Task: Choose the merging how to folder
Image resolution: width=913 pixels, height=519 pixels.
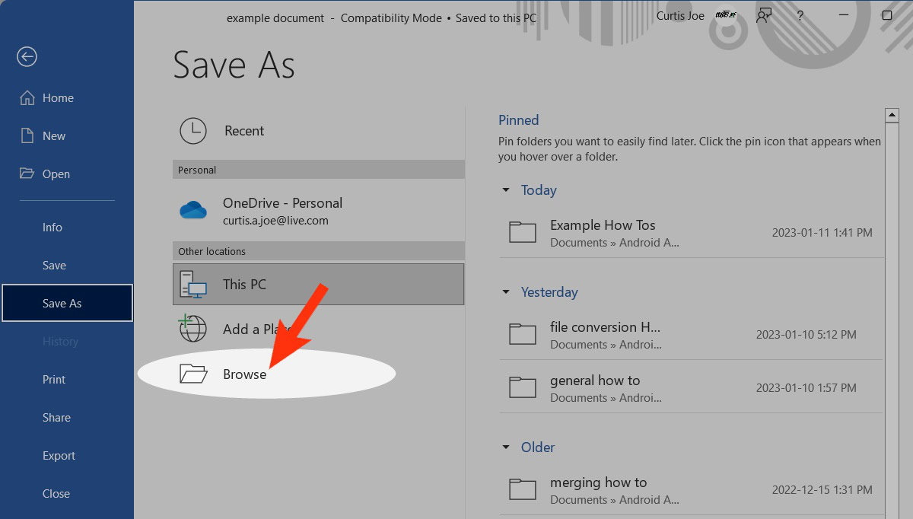Action: tap(598, 482)
